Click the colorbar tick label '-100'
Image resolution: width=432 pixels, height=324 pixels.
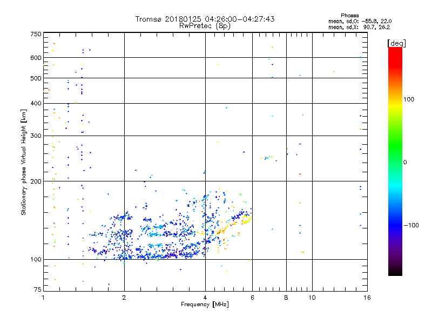tap(411, 225)
